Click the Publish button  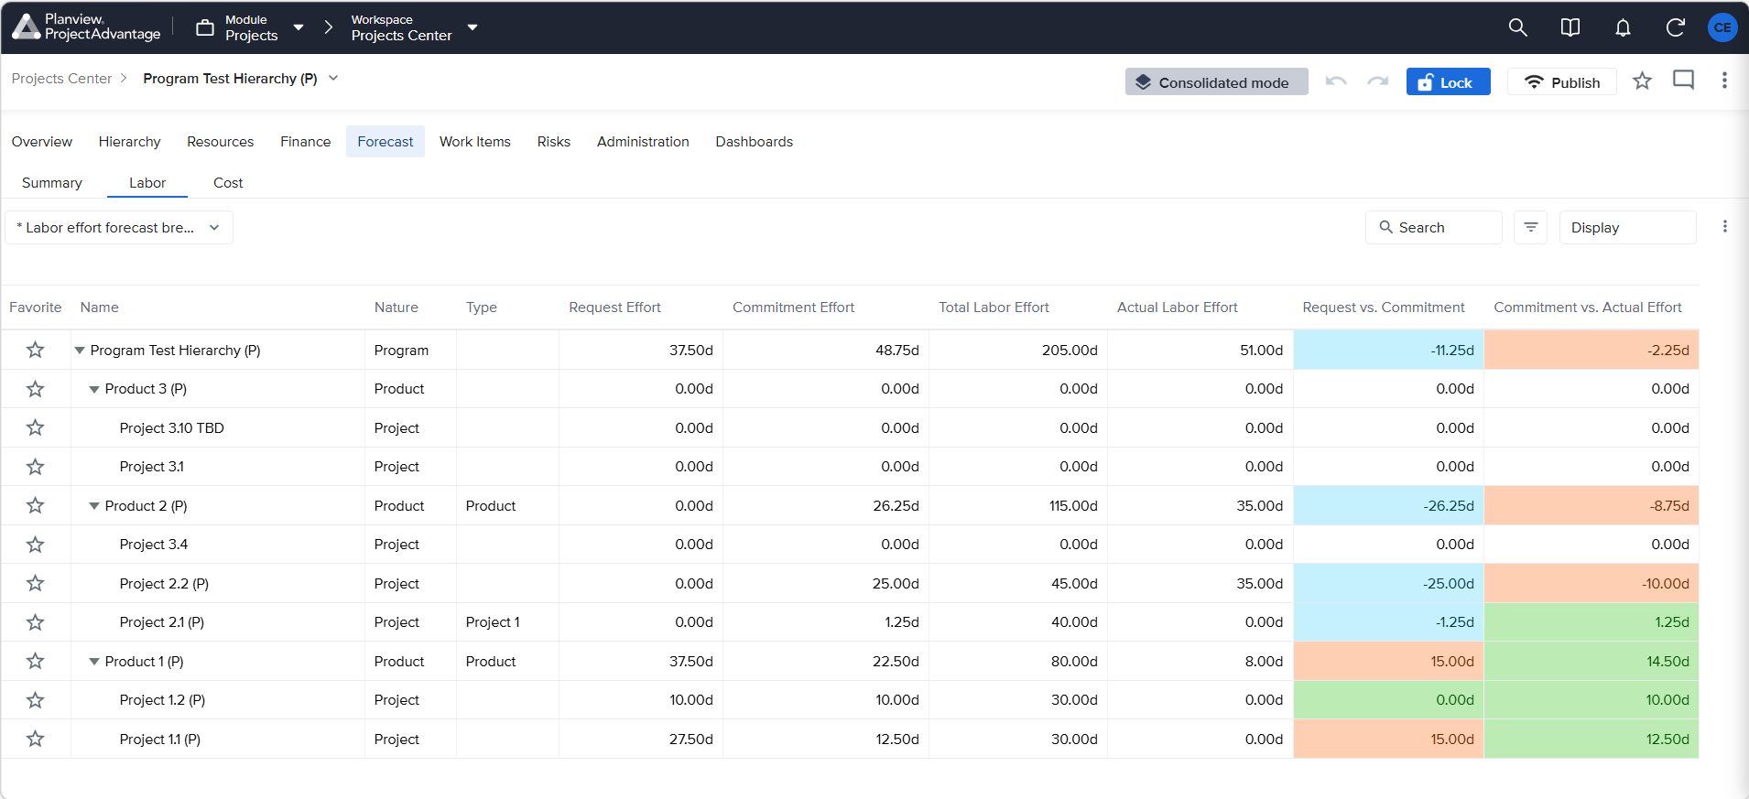(1561, 81)
